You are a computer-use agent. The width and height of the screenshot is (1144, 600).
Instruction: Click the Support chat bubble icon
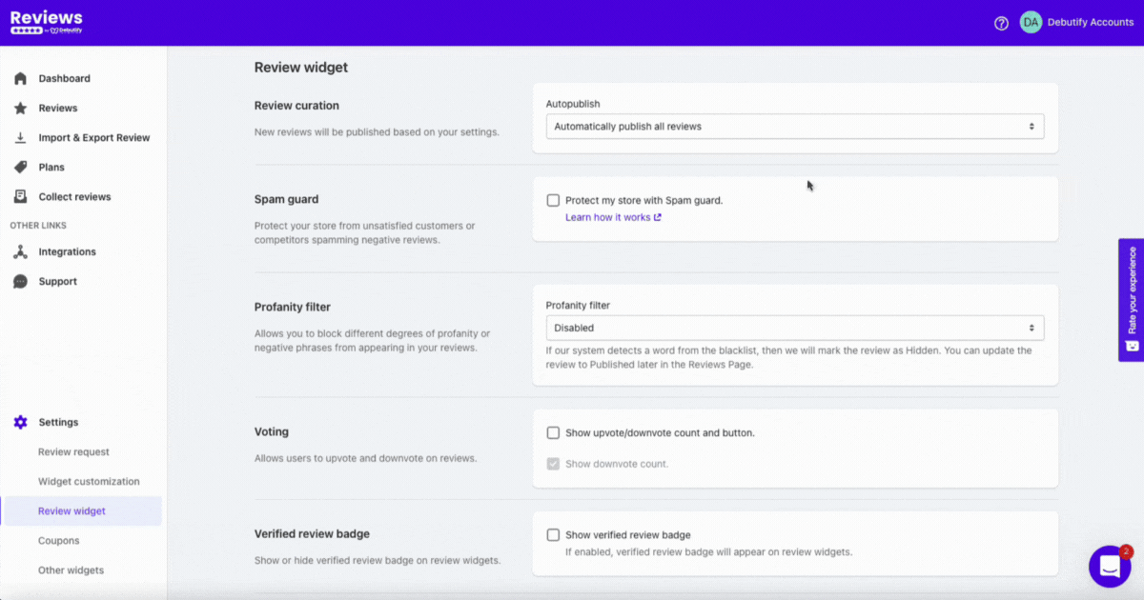20,281
